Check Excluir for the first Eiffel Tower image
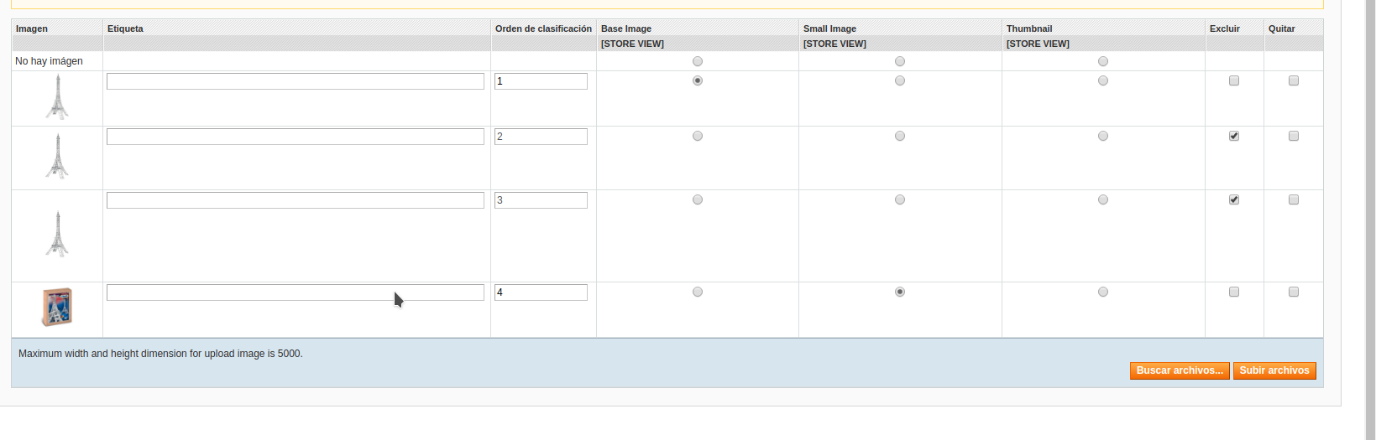Image resolution: width=1376 pixels, height=440 pixels. 1234,80
